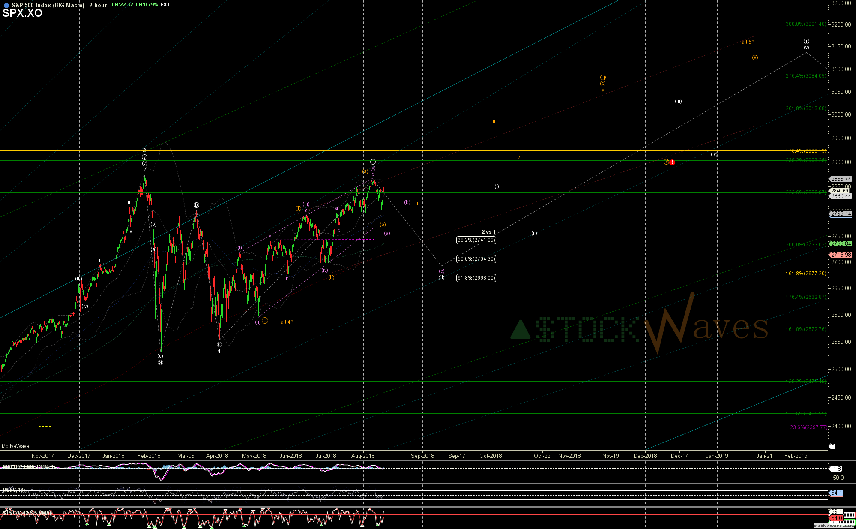Select the 61.8%(2668.00) retracement label
The width and height of the screenshot is (856, 529).
(476, 278)
